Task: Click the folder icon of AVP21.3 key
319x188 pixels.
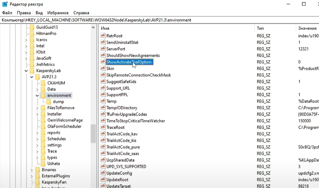Action: (37, 77)
